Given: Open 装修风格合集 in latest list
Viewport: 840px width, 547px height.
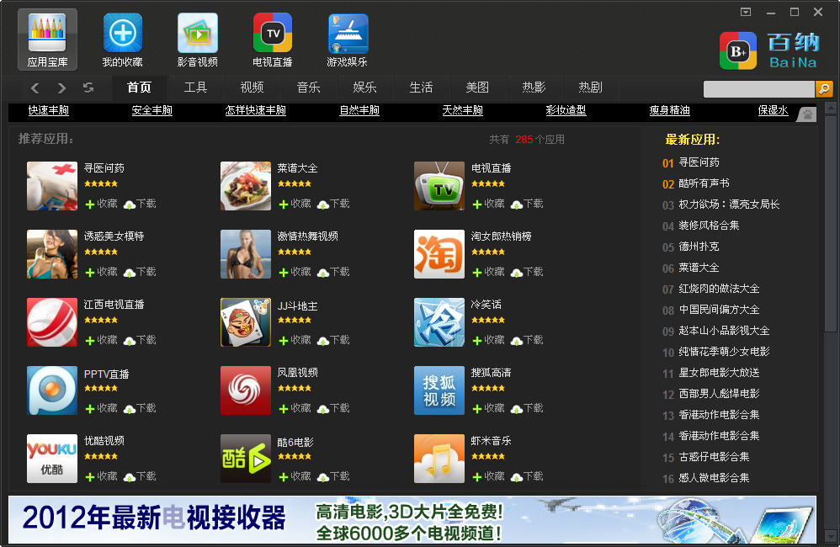Looking at the screenshot, I should coord(709,226).
